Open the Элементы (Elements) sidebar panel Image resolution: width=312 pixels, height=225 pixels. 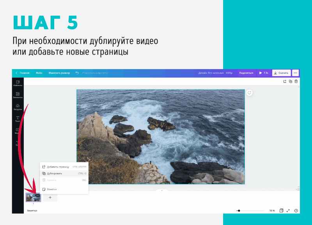(x=18, y=95)
